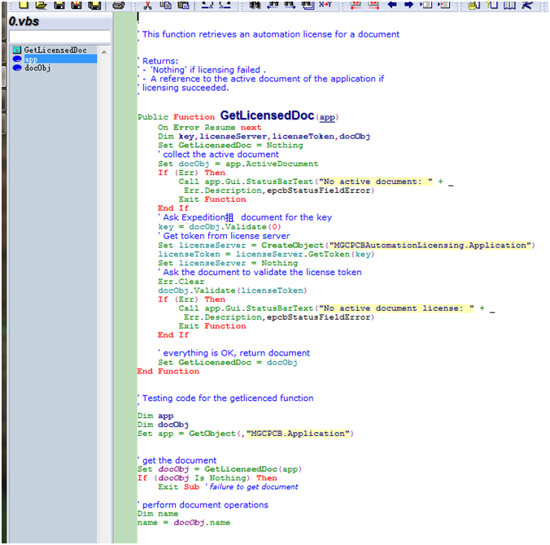The height and width of the screenshot is (545, 550).
Task: Click the X→Y Replace icon
Action: coord(325,4)
